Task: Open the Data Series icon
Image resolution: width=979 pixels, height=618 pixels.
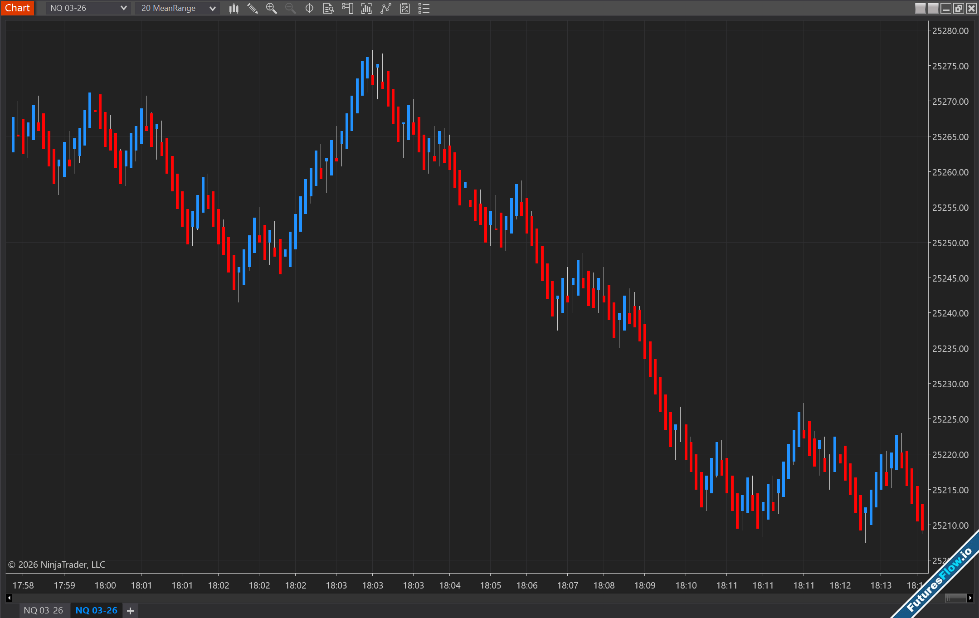Action: click(366, 8)
